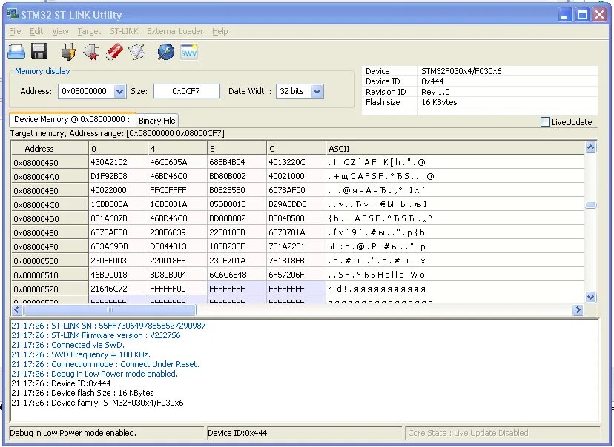Click the Address column header
Image resolution: width=614 pixels, height=447 pixels.
click(50, 149)
